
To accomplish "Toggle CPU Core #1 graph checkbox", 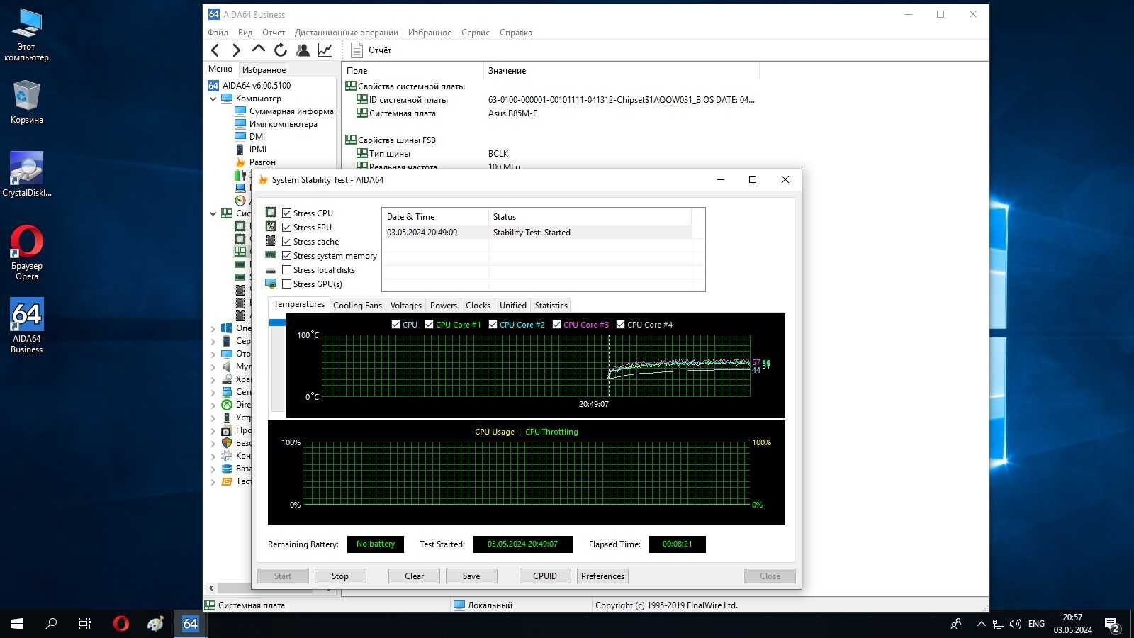I will pos(429,324).
